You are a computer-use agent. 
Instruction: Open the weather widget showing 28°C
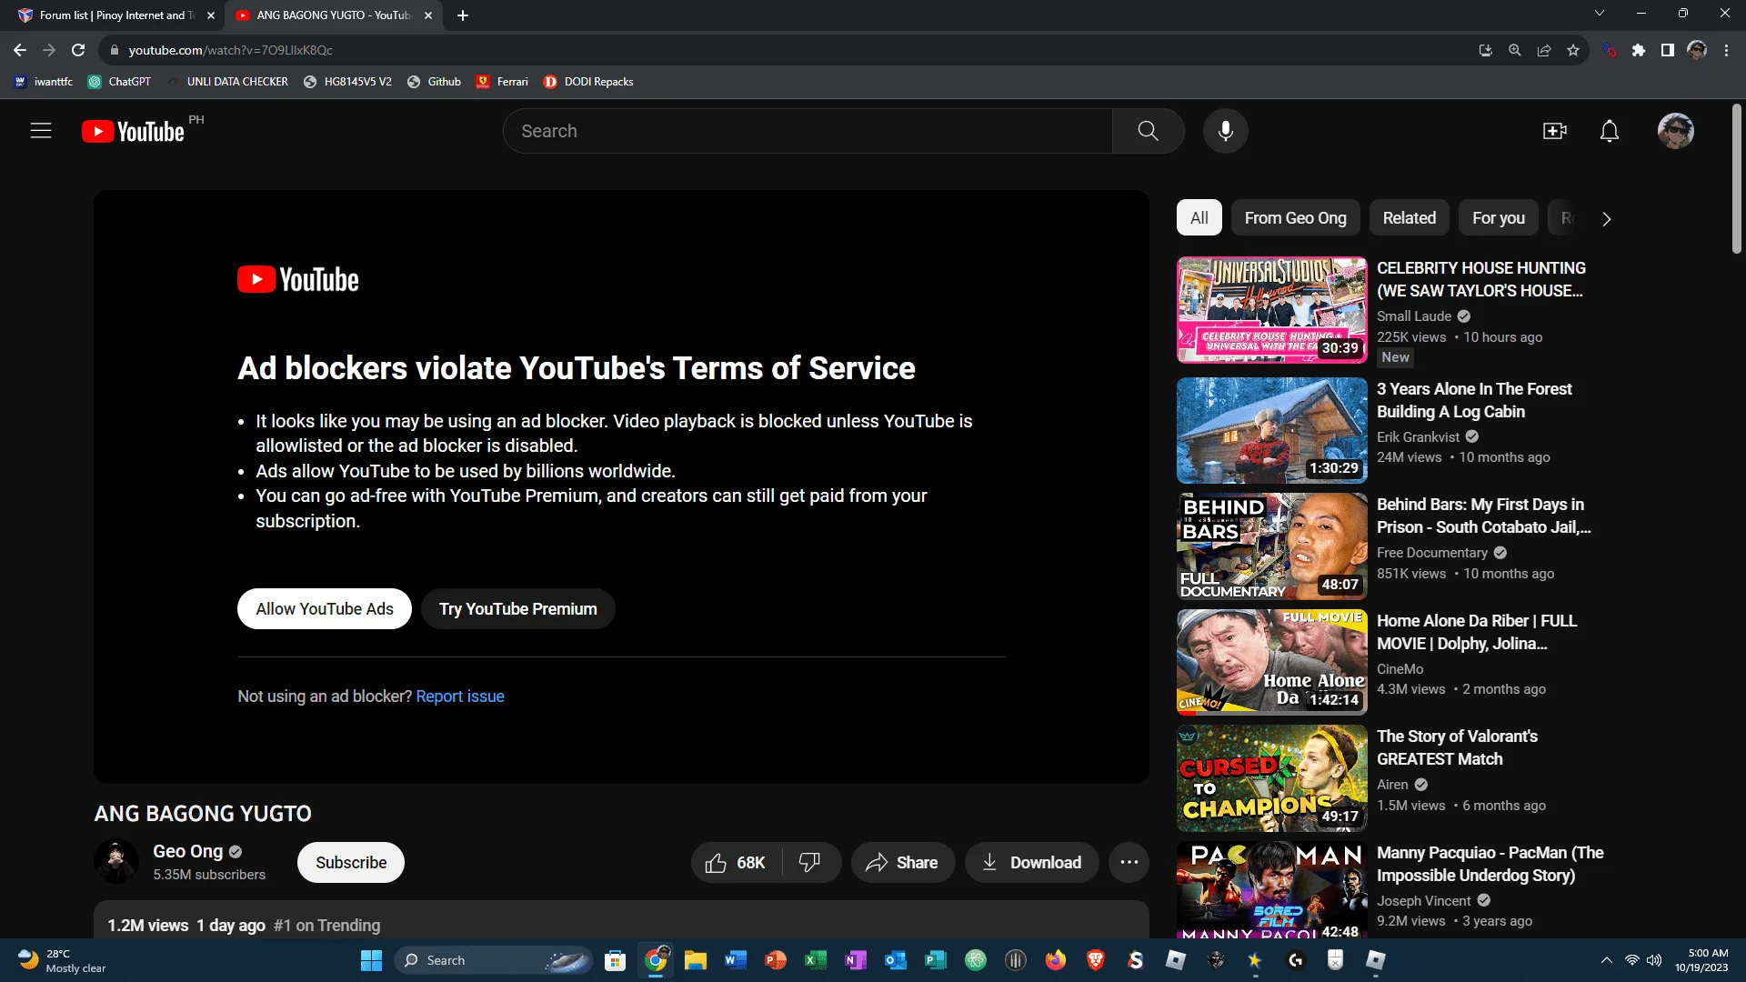62,960
